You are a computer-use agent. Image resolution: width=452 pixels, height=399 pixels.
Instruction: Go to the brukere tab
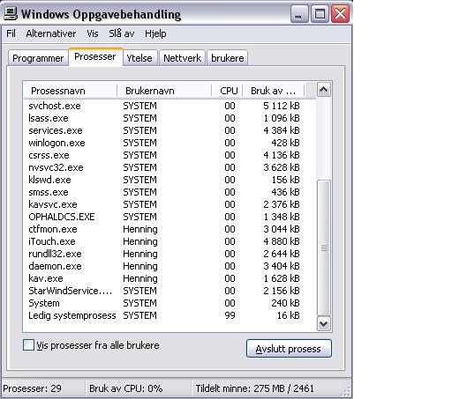click(x=228, y=58)
